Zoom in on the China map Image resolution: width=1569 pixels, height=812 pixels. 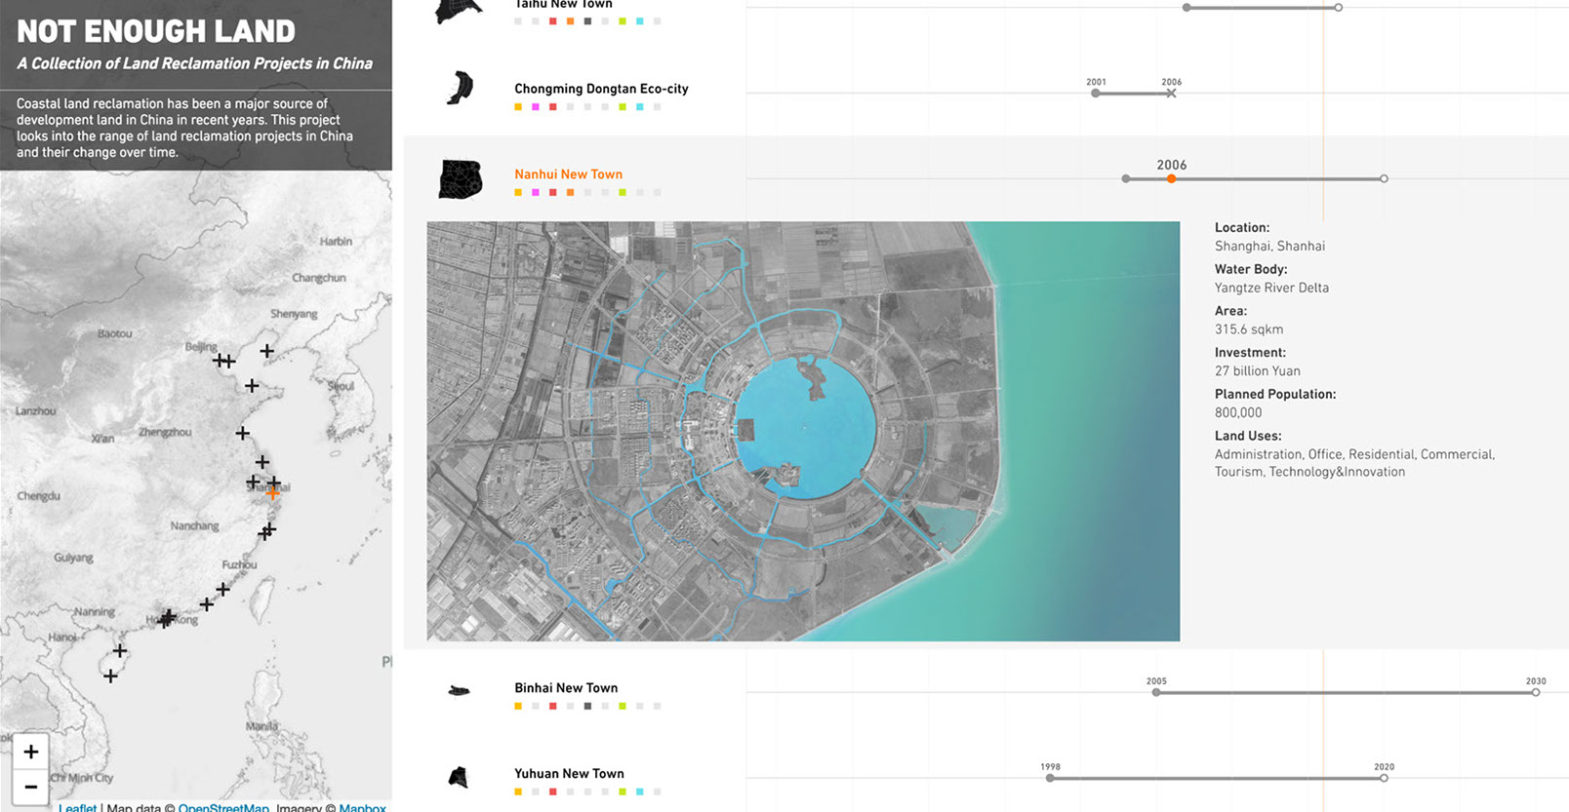pyautogui.click(x=31, y=752)
